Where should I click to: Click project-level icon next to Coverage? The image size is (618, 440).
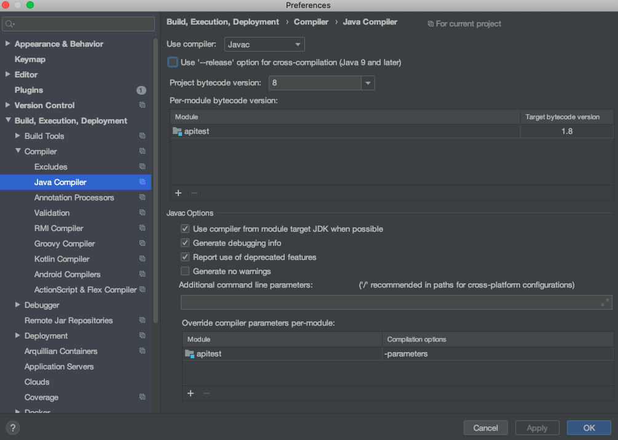(142, 397)
